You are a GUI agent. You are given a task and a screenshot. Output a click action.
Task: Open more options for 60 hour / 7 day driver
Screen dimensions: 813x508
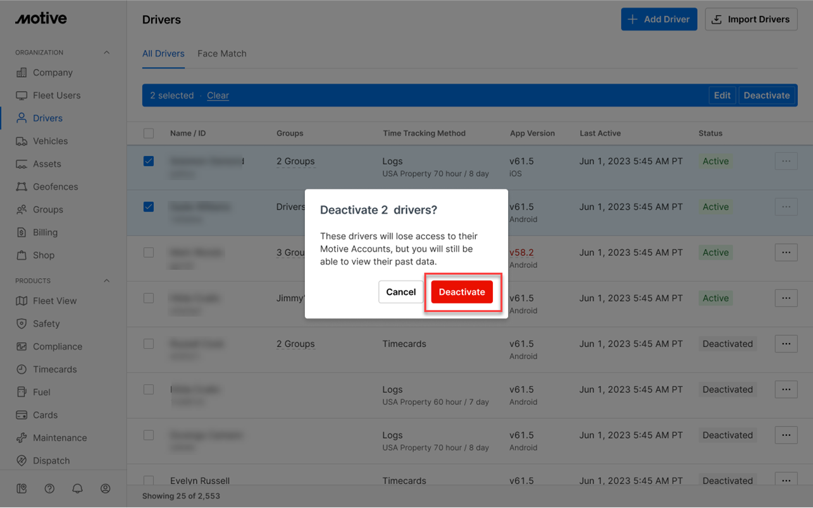click(x=786, y=389)
